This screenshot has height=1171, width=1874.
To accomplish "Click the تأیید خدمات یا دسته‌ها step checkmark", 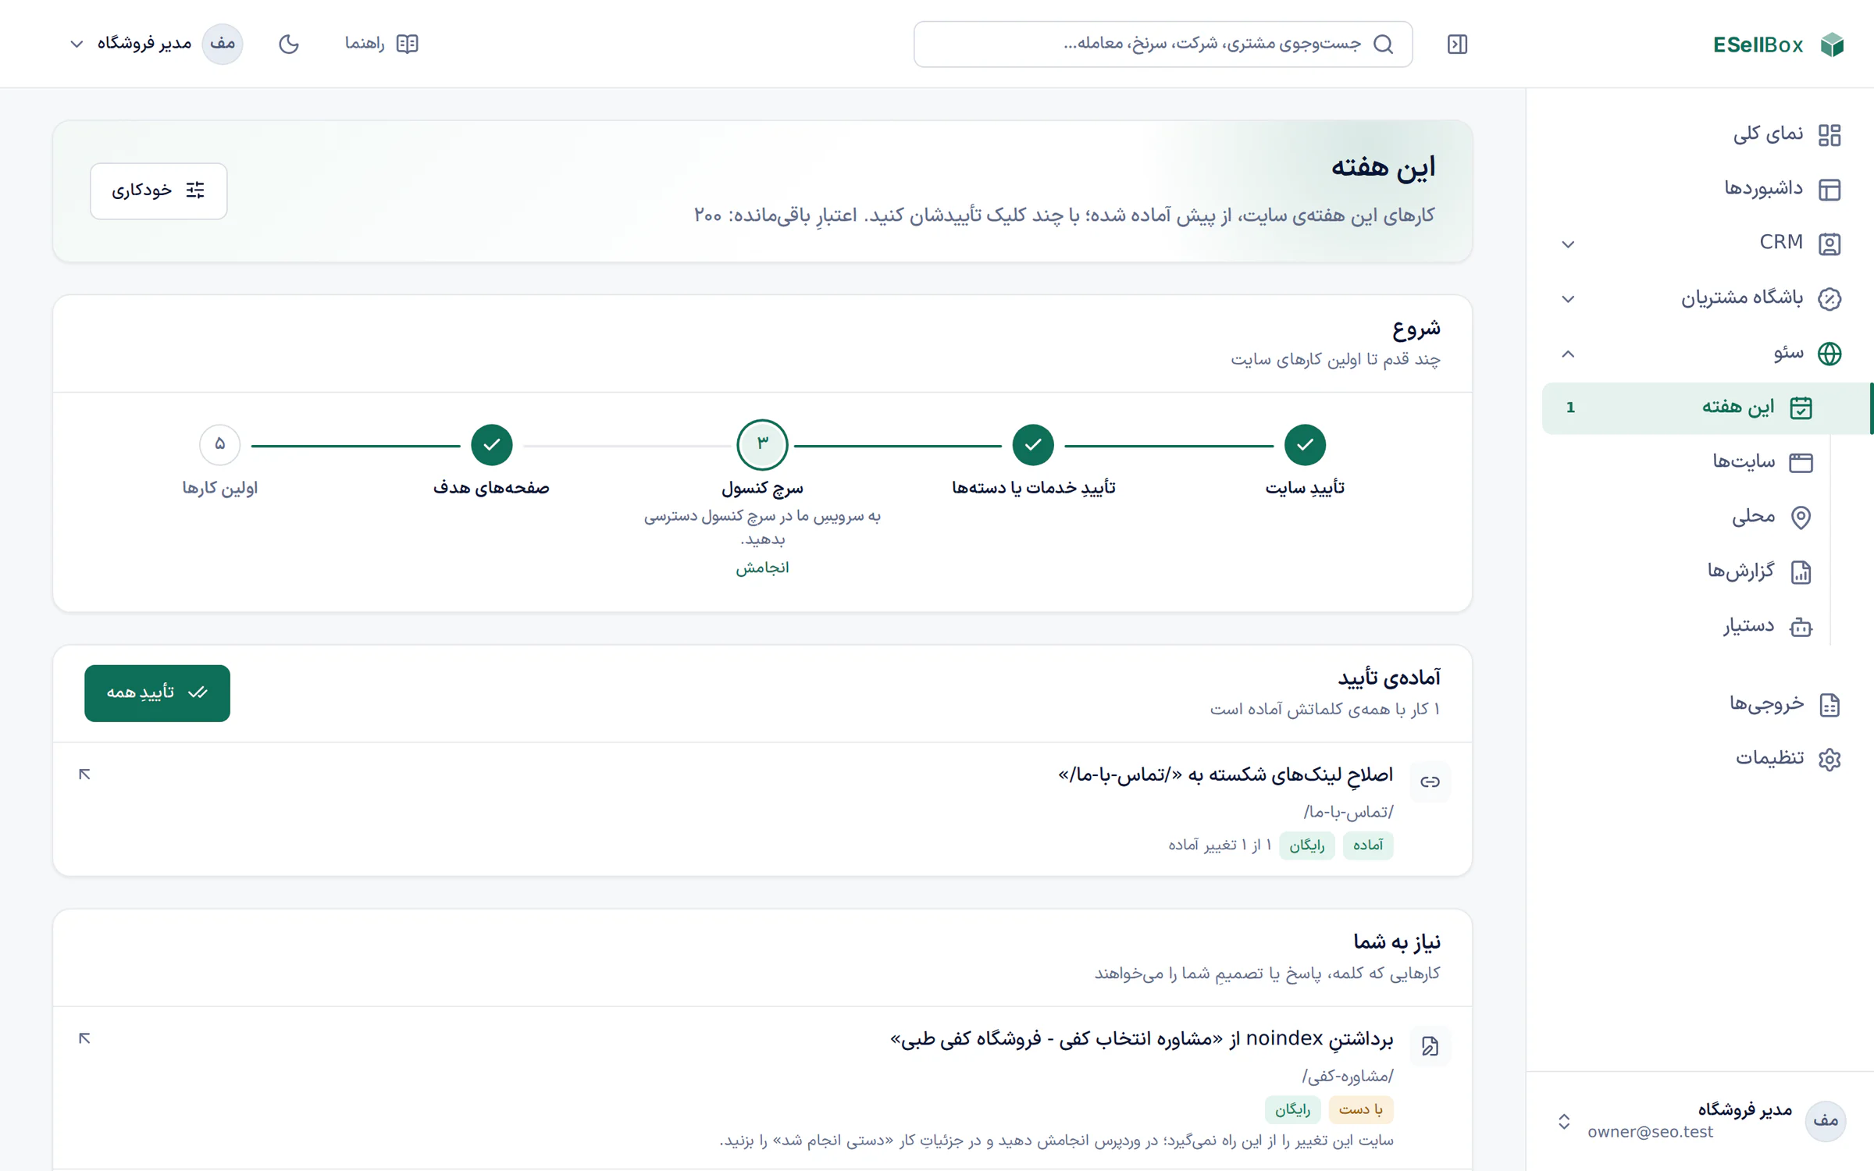I will 1033,445.
